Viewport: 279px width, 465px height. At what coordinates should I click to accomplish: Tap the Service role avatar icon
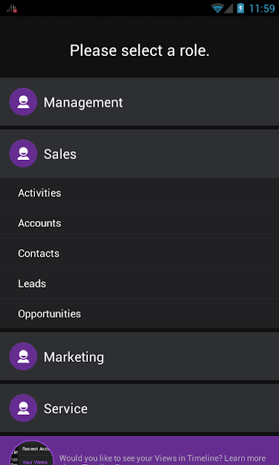tap(23, 408)
